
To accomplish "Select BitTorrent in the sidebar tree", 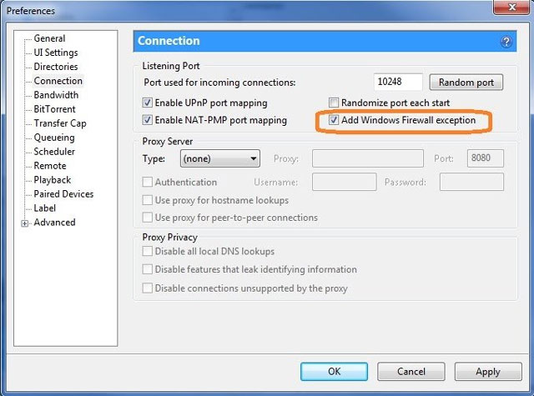I will pos(54,109).
